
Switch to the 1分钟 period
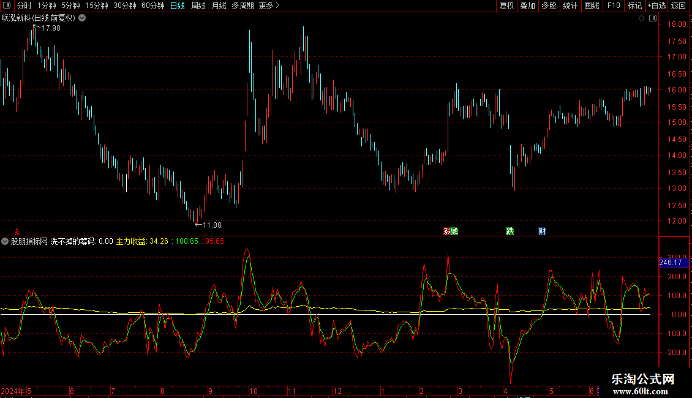[47, 6]
